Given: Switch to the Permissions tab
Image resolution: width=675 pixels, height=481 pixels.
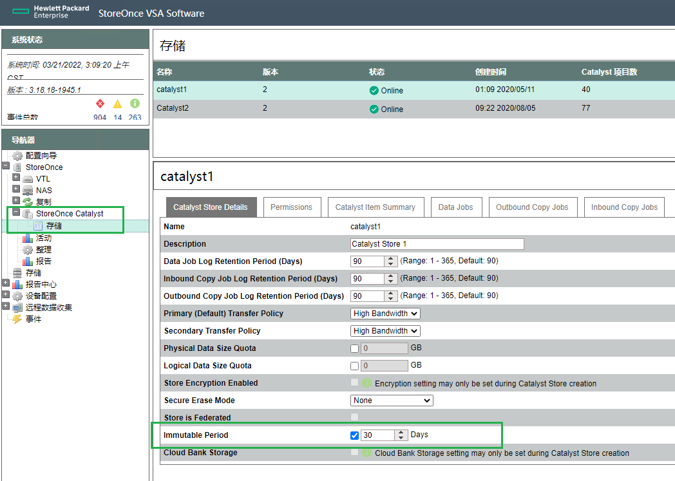Looking at the screenshot, I should point(292,207).
